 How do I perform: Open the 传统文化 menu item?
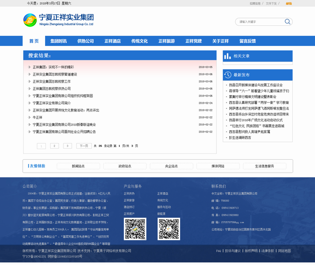140,41
